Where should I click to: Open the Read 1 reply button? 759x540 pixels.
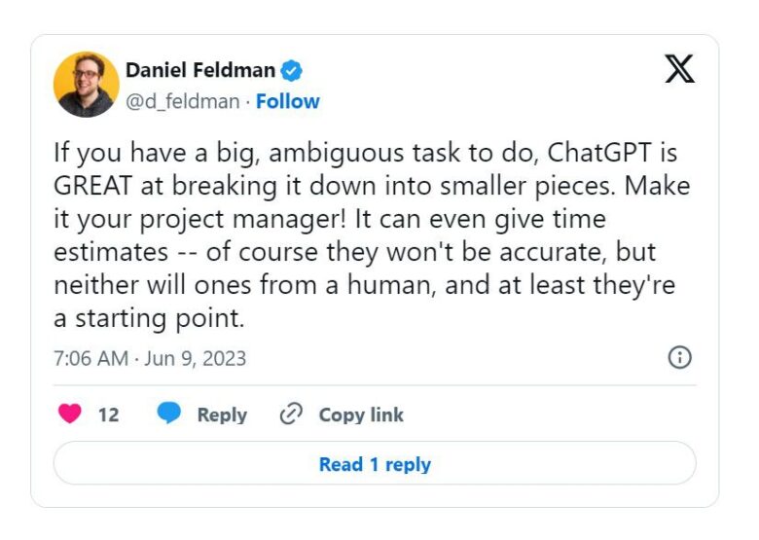[x=375, y=464]
